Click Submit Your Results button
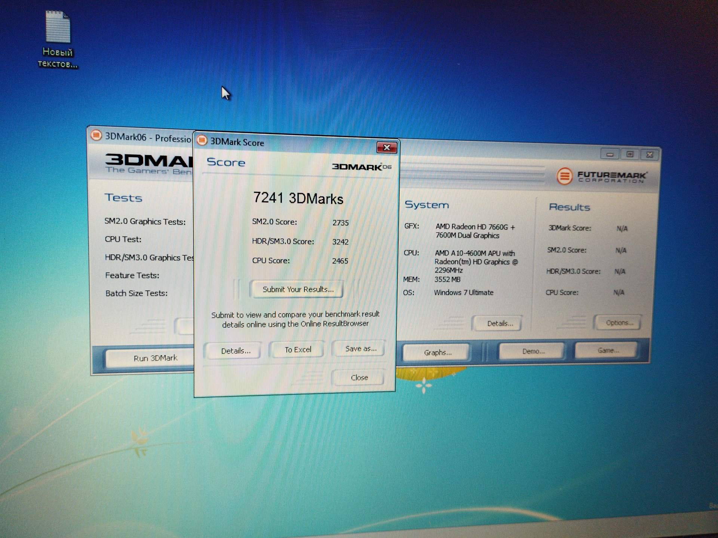 pyautogui.click(x=298, y=289)
